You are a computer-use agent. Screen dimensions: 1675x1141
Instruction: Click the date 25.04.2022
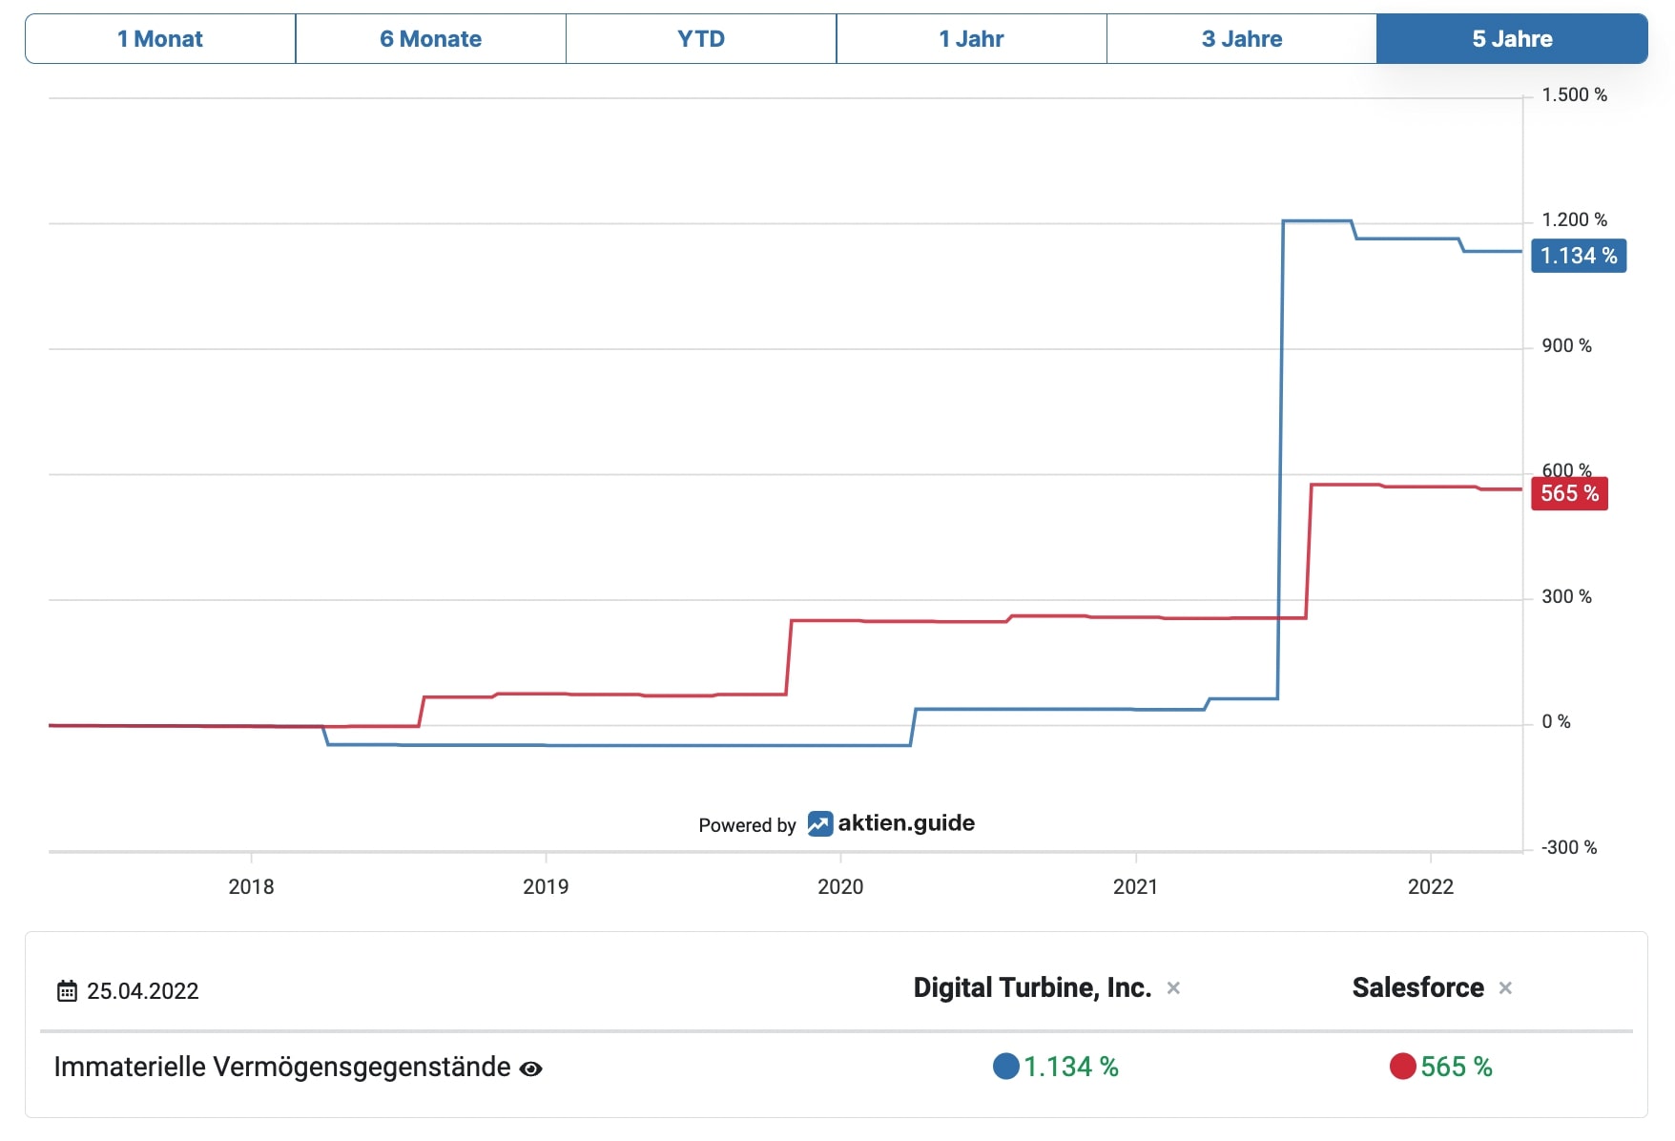pyautogui.click(x=143, y=991)
